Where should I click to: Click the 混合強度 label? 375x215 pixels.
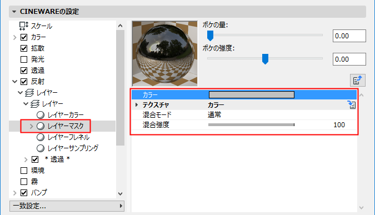tap(156, 125)
